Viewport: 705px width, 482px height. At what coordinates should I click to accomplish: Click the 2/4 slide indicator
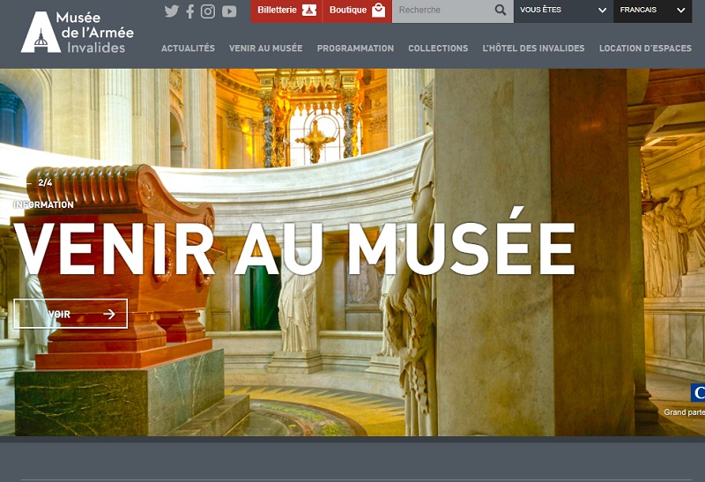click(x=44, y=182)
